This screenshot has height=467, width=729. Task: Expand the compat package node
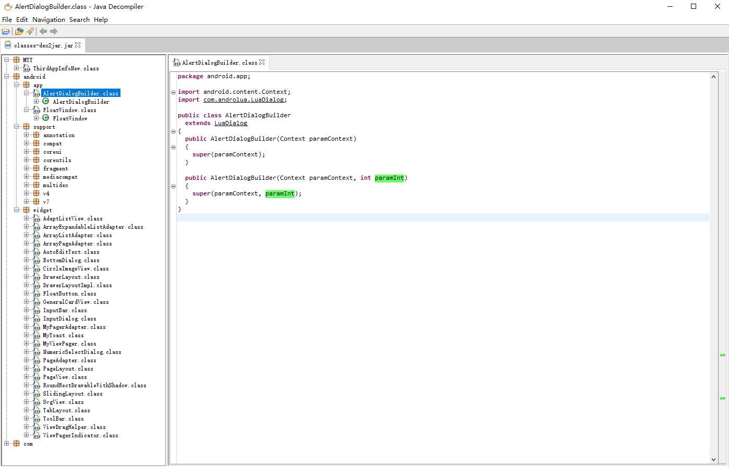27,143
